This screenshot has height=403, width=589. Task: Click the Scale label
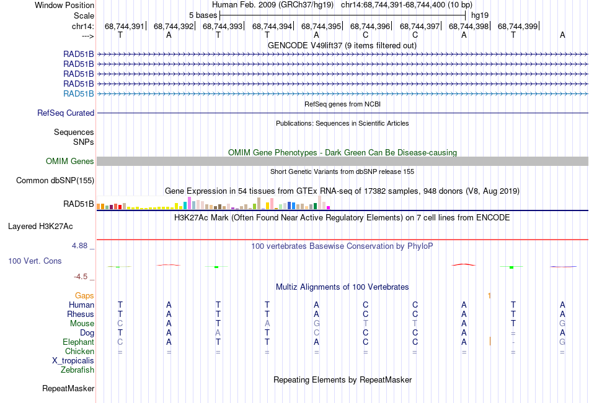(84, 15)
